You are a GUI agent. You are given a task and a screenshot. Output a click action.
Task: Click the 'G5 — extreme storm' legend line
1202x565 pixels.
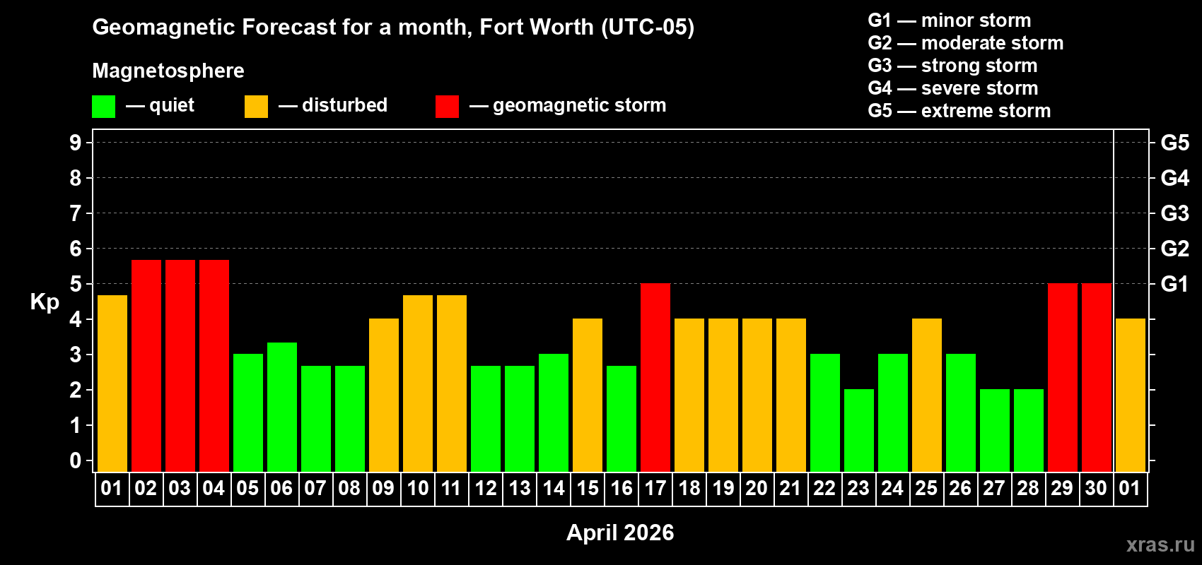coord(959,111)
